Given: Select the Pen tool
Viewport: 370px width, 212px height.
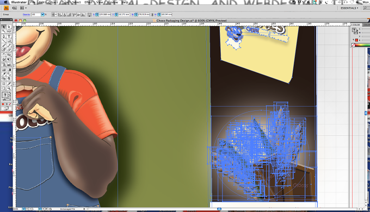Looking at the screenshot, I should [4, 36].
